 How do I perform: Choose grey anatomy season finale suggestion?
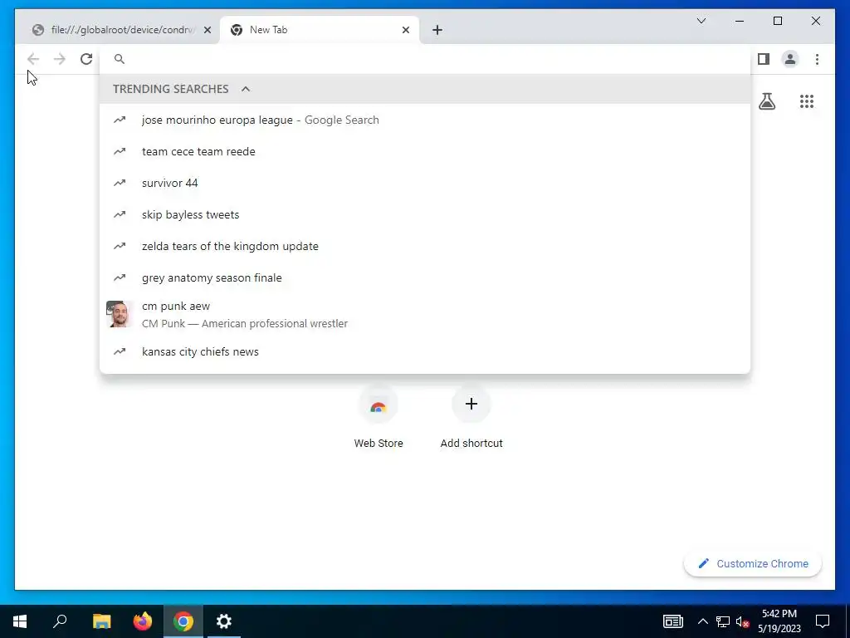[425, 277]
